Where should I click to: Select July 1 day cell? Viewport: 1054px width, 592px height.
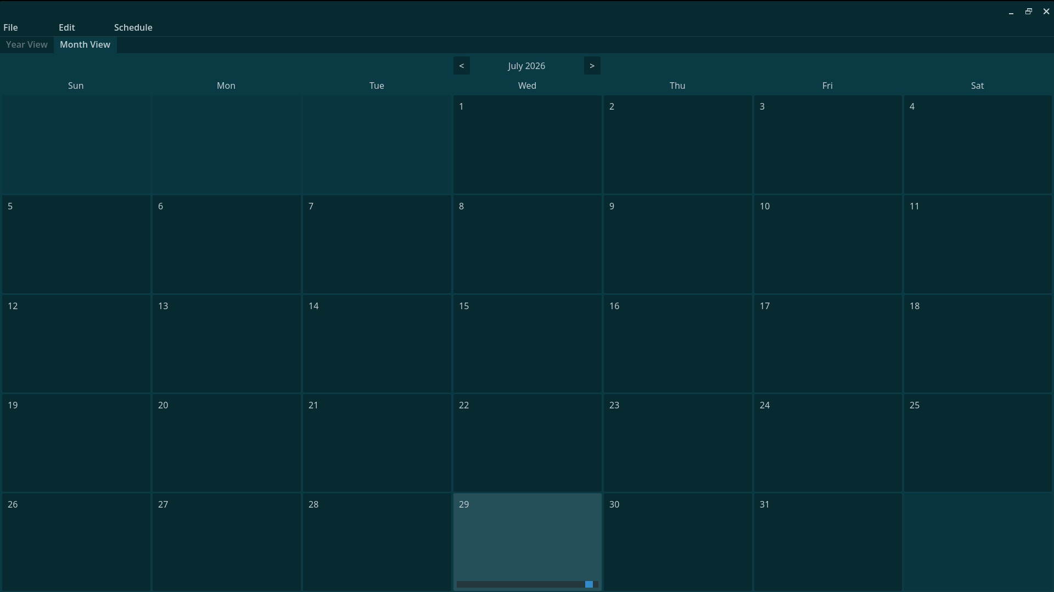pos(527,145)
